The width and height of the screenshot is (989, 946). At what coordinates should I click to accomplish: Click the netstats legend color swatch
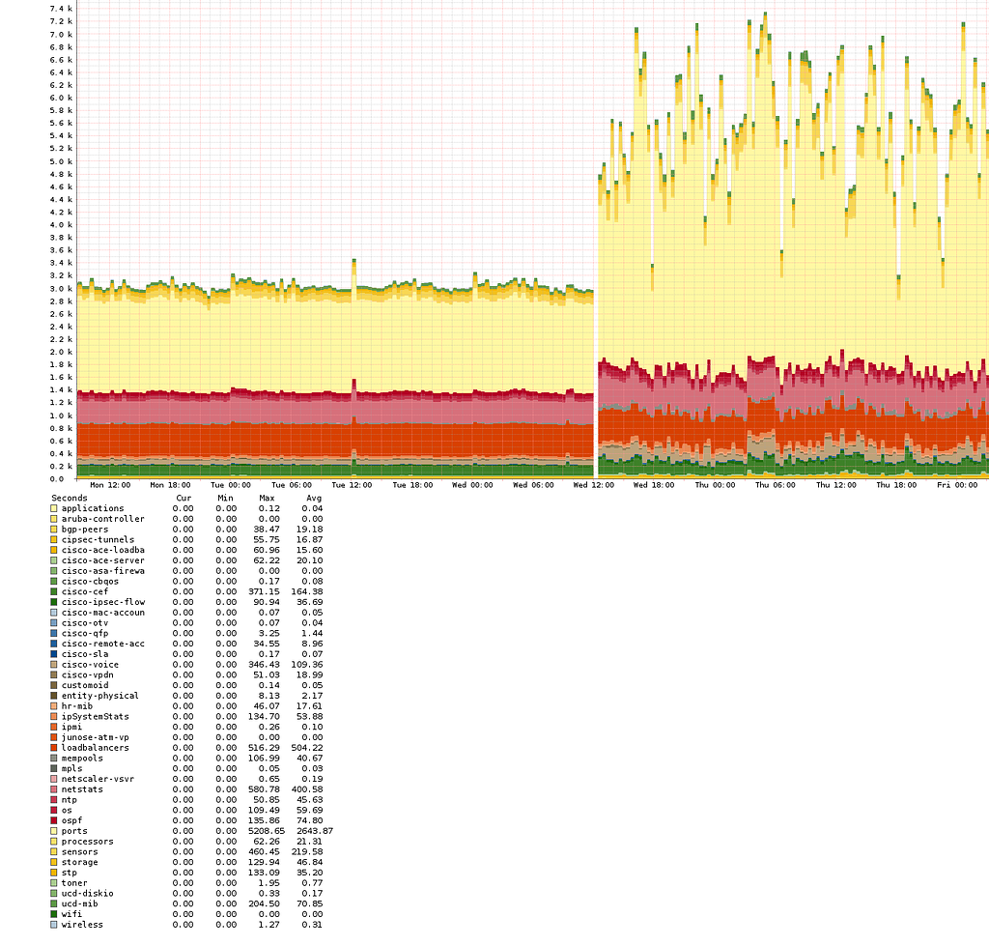54,788
